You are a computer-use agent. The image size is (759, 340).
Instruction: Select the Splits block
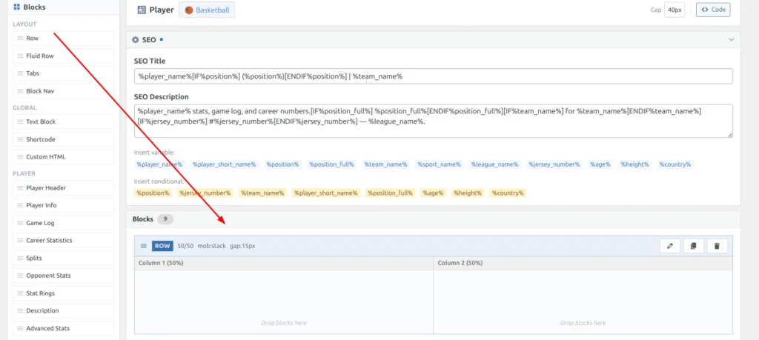pyautogui.click(x=64, y=258)
